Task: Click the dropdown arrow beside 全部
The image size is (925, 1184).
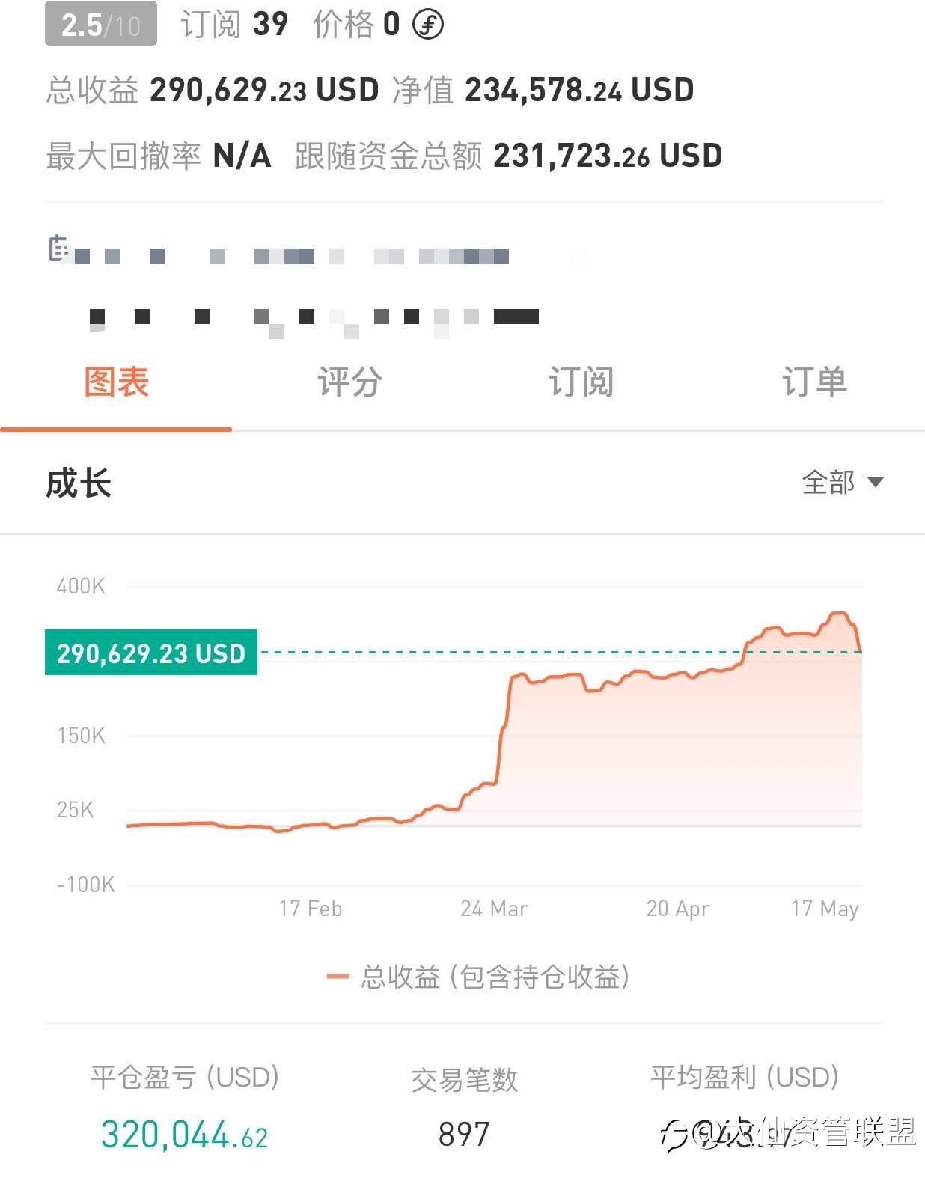Action: pyautogui.click(x=875, y=482)
